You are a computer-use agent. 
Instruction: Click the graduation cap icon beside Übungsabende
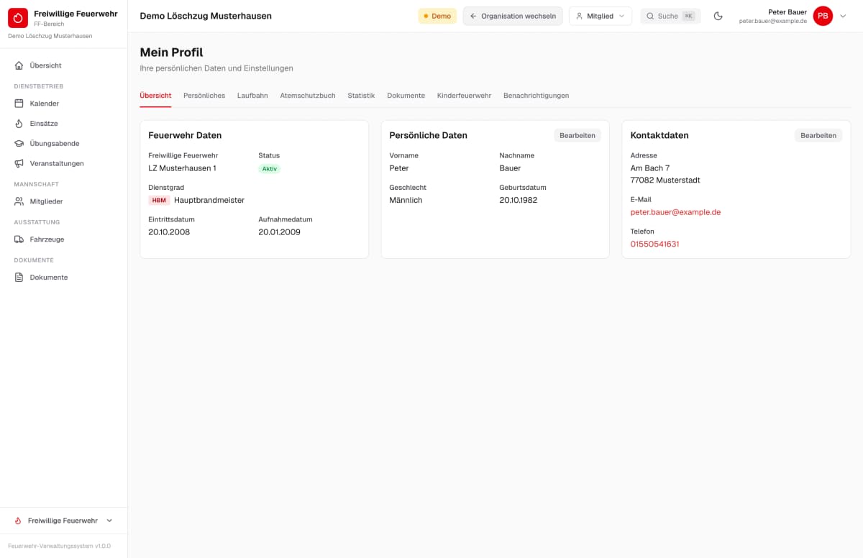tap(19, 143)
